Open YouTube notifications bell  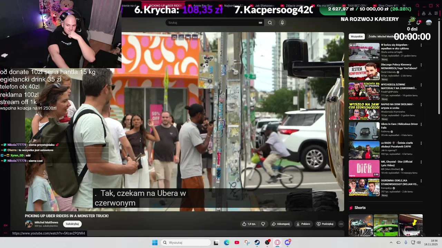coord(418,22)
